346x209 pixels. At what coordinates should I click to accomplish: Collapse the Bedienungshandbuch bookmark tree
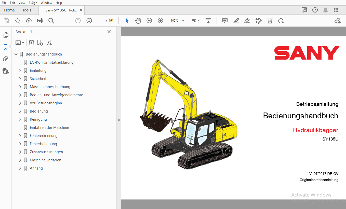pyautogui.click(x=16, y=54)
